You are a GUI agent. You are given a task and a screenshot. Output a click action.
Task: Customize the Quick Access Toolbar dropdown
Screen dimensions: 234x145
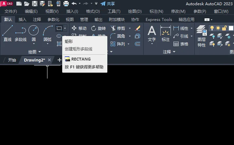click(x=96, y=3)
